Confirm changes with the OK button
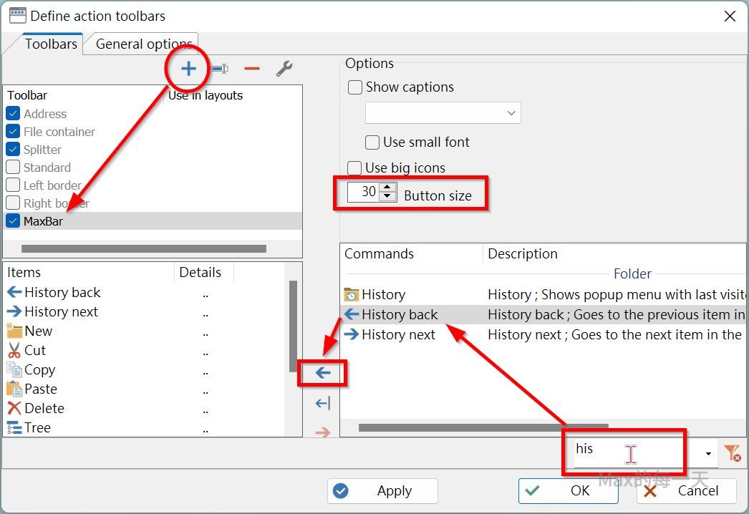749x514 pixels. pos(568,490)
